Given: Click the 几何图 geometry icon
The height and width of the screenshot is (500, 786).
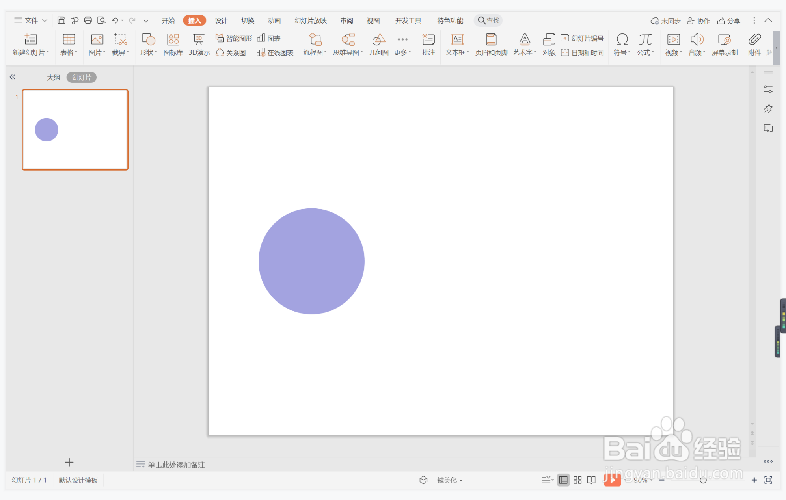Looking at the screenshot, I should tap(378, 44).
